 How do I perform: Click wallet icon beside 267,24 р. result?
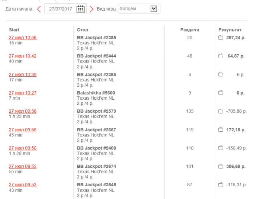tap(220, 37)
